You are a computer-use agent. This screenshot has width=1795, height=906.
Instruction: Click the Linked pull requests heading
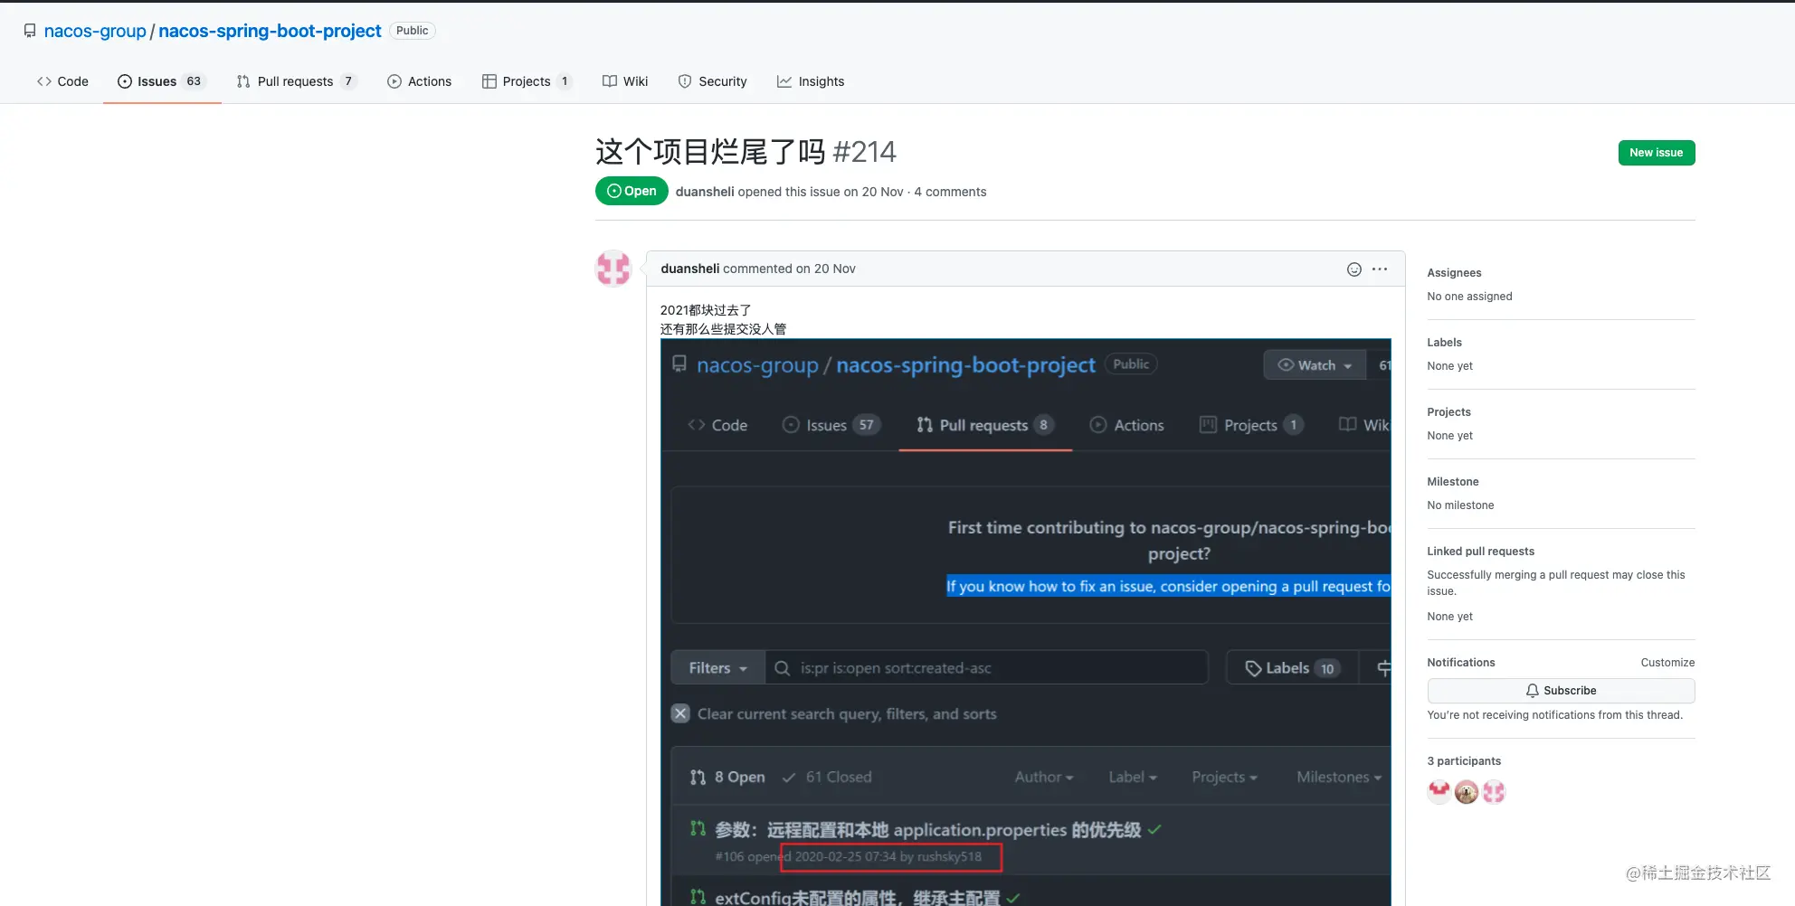click(x=1480, y=552)
